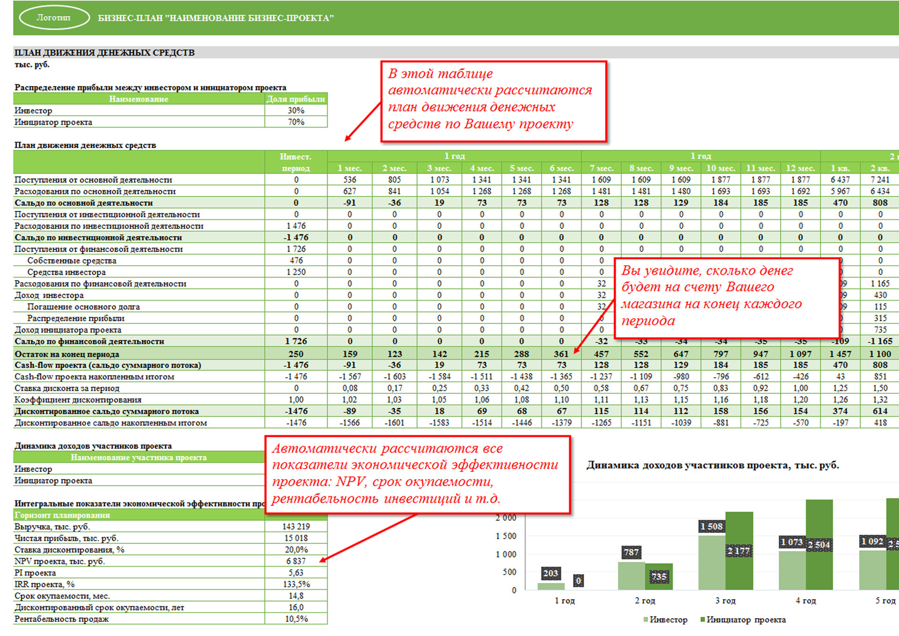Select Остаток на конец периода row label
Image resolution: width=899 pixels, height=636 pixels.
67,354
